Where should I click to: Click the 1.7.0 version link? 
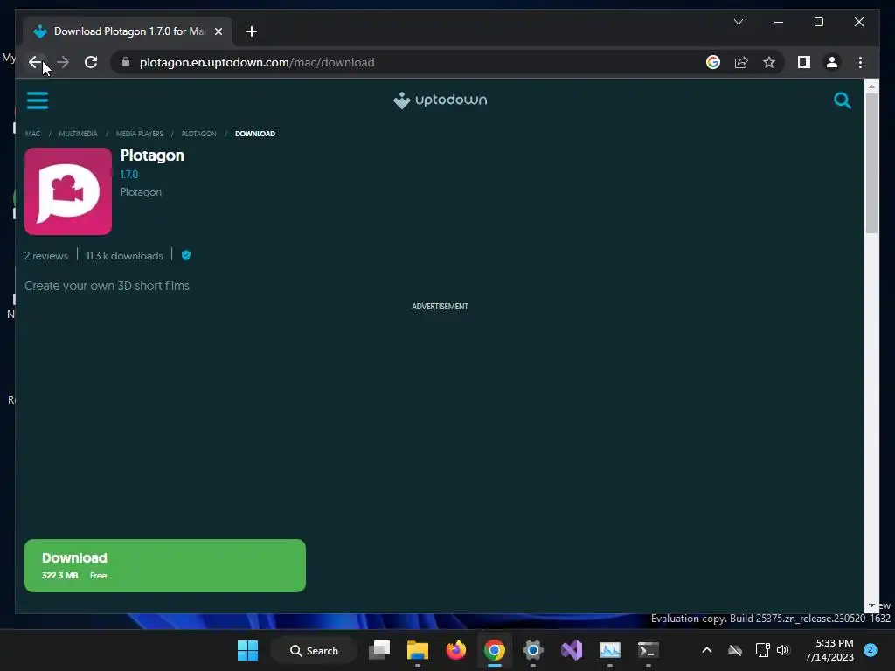[129, 175]
